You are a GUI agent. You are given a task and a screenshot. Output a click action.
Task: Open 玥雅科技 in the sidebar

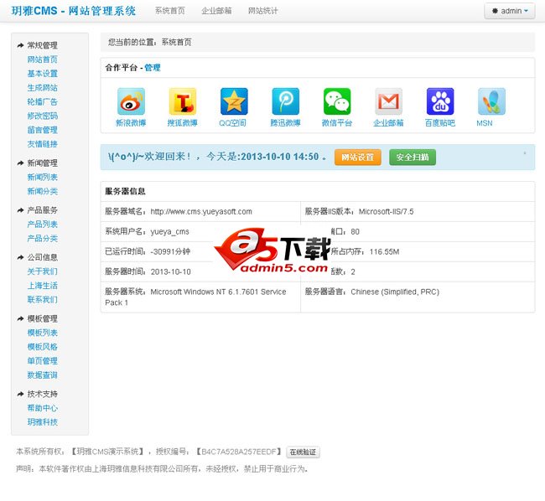tap(43, 422)
